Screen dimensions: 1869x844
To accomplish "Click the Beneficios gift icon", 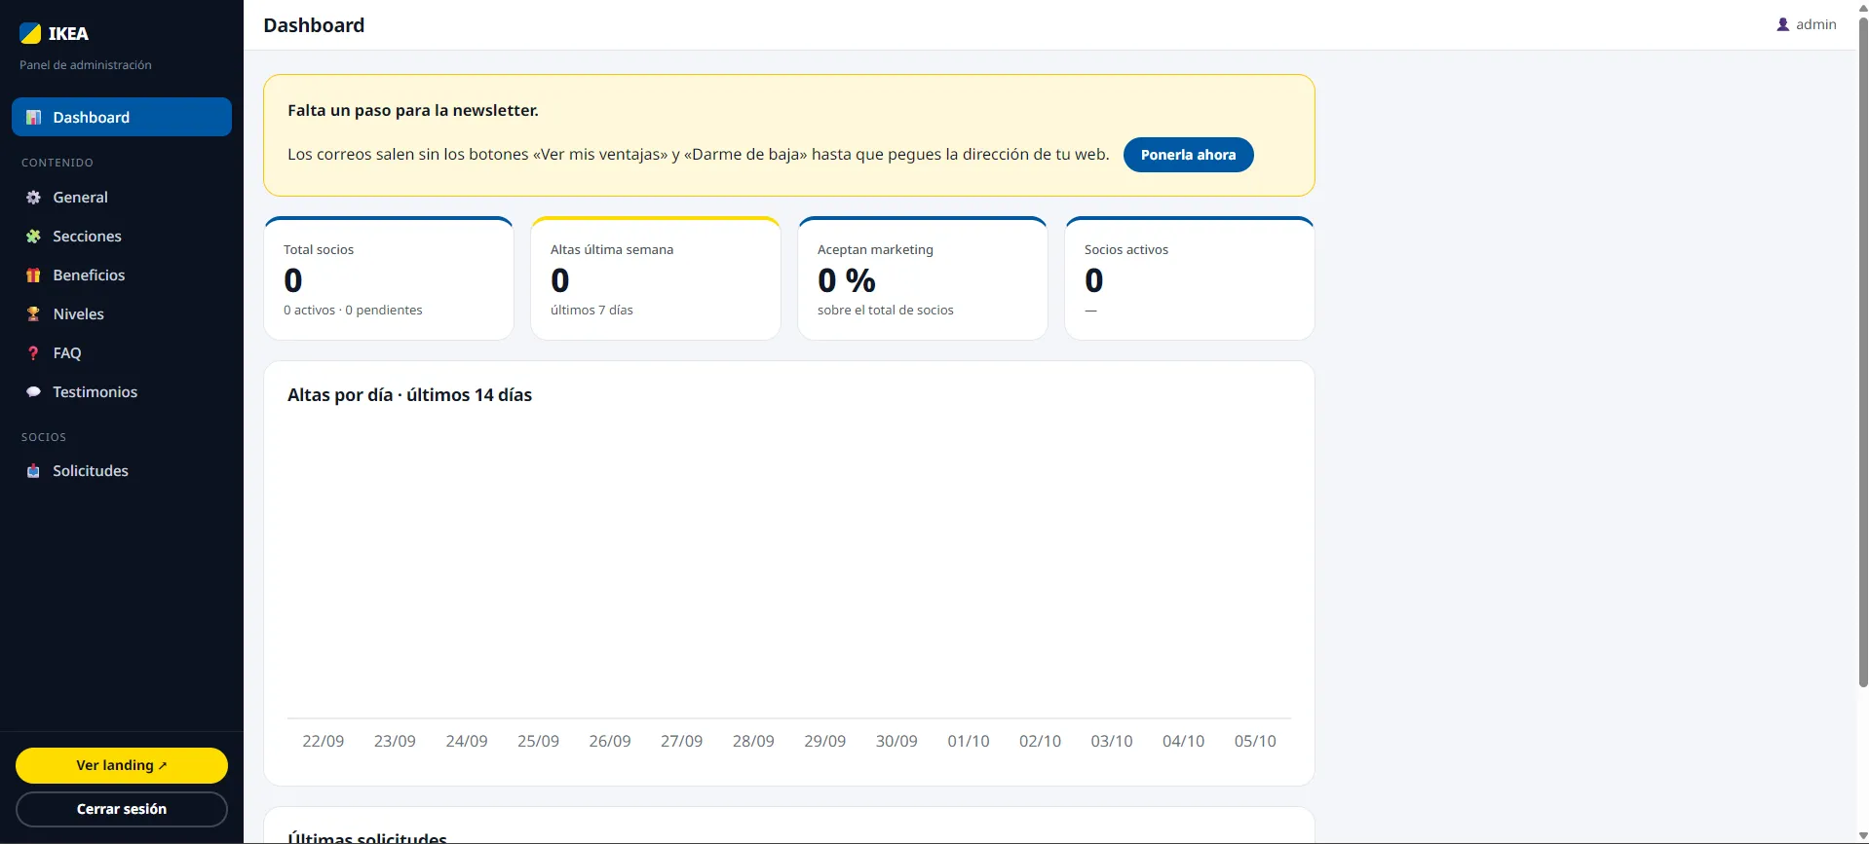I will click(33, 275).
